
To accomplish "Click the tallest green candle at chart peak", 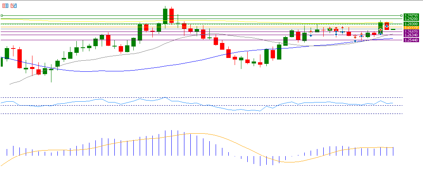I will click(x=165, y=16).
